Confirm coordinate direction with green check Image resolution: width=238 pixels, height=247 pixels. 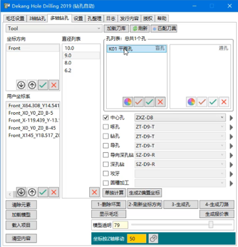click(x=43, y=85)
